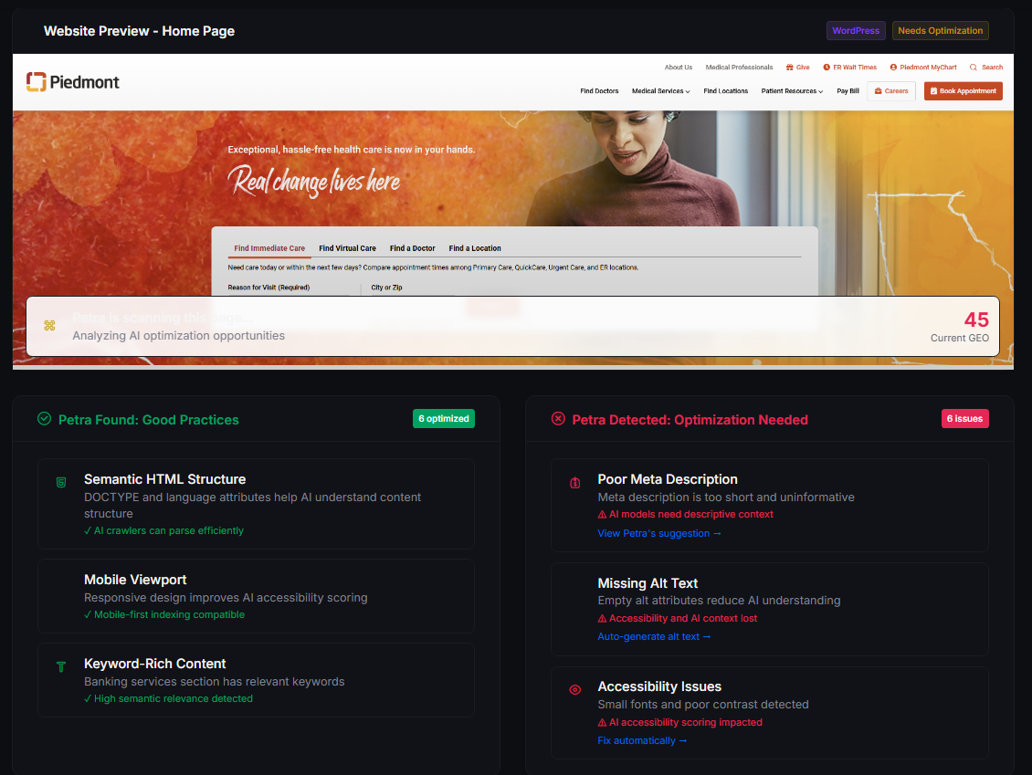
Task: Click the Poor Meta Description info icon
Action: [574, 482]
